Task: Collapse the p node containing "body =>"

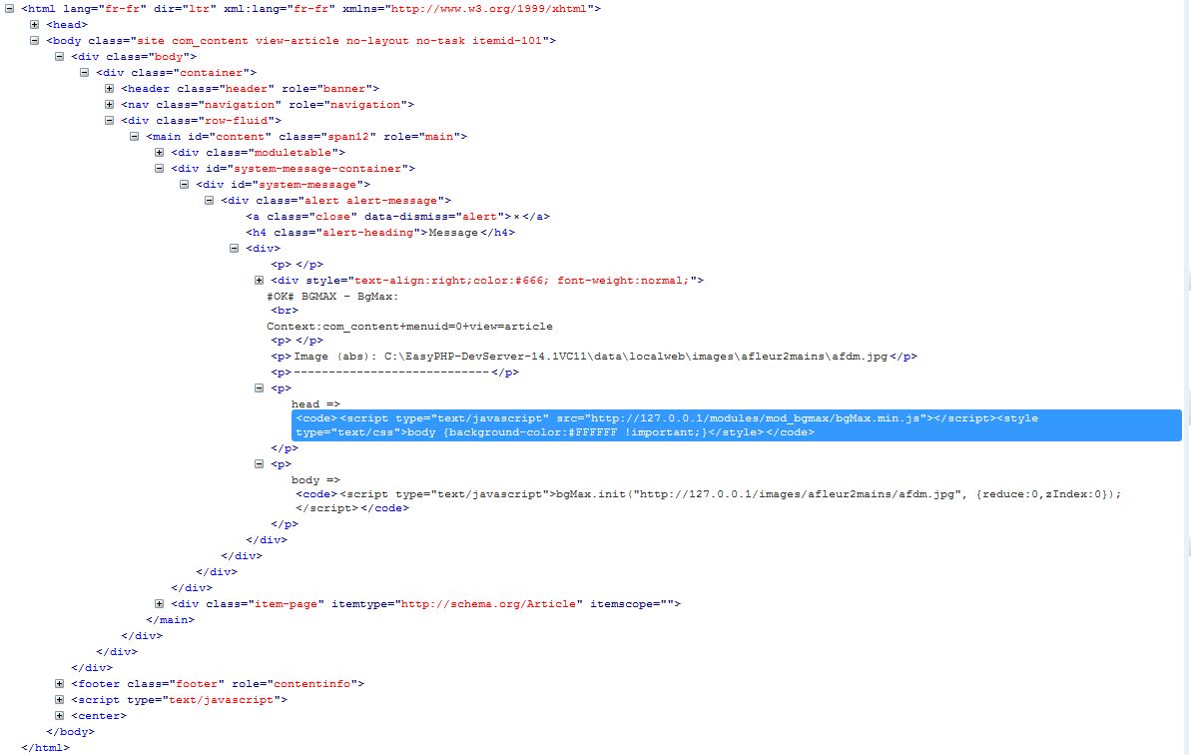Action: point(260,464)
